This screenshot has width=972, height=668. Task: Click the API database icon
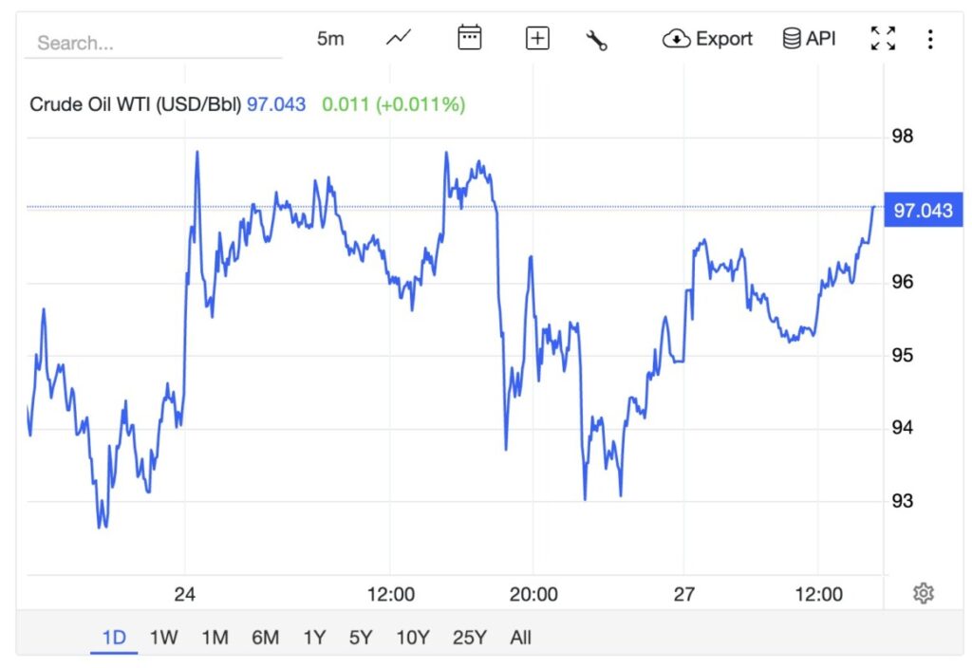pyautogui.click(x=809, y=39)
